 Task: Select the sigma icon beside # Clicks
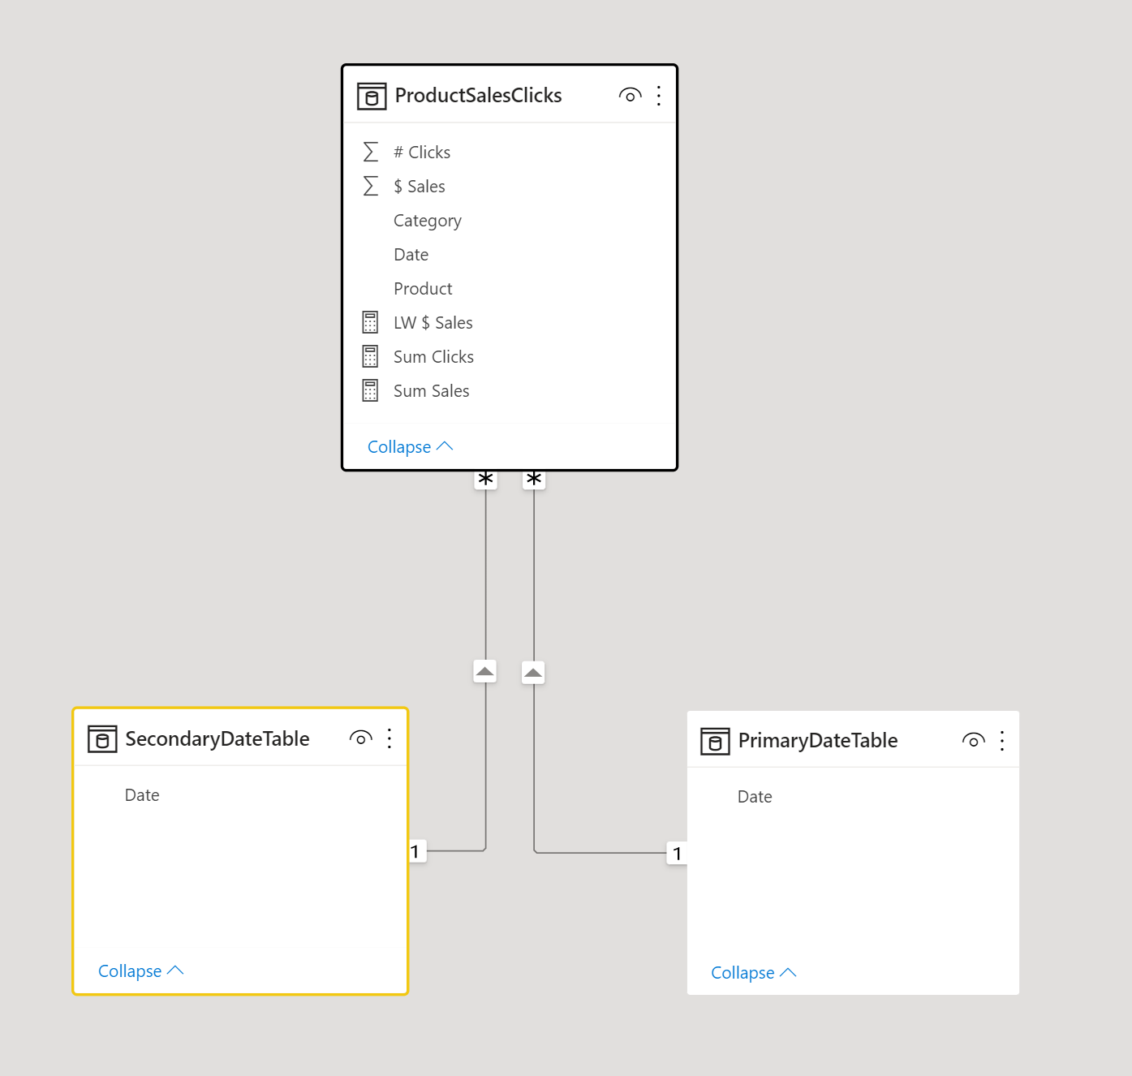(371, 152)
